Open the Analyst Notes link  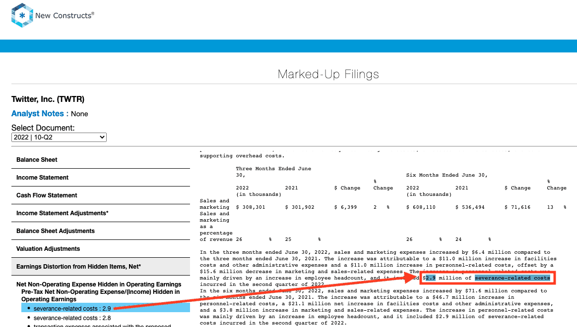coord(38,114)
